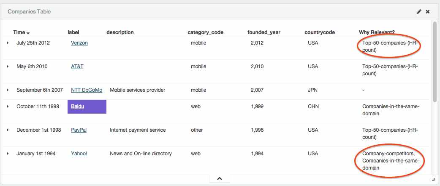Sort by the founded_year column header
Image resolution: width=440 pixels, height=186 pixels.
click(264, 32)
